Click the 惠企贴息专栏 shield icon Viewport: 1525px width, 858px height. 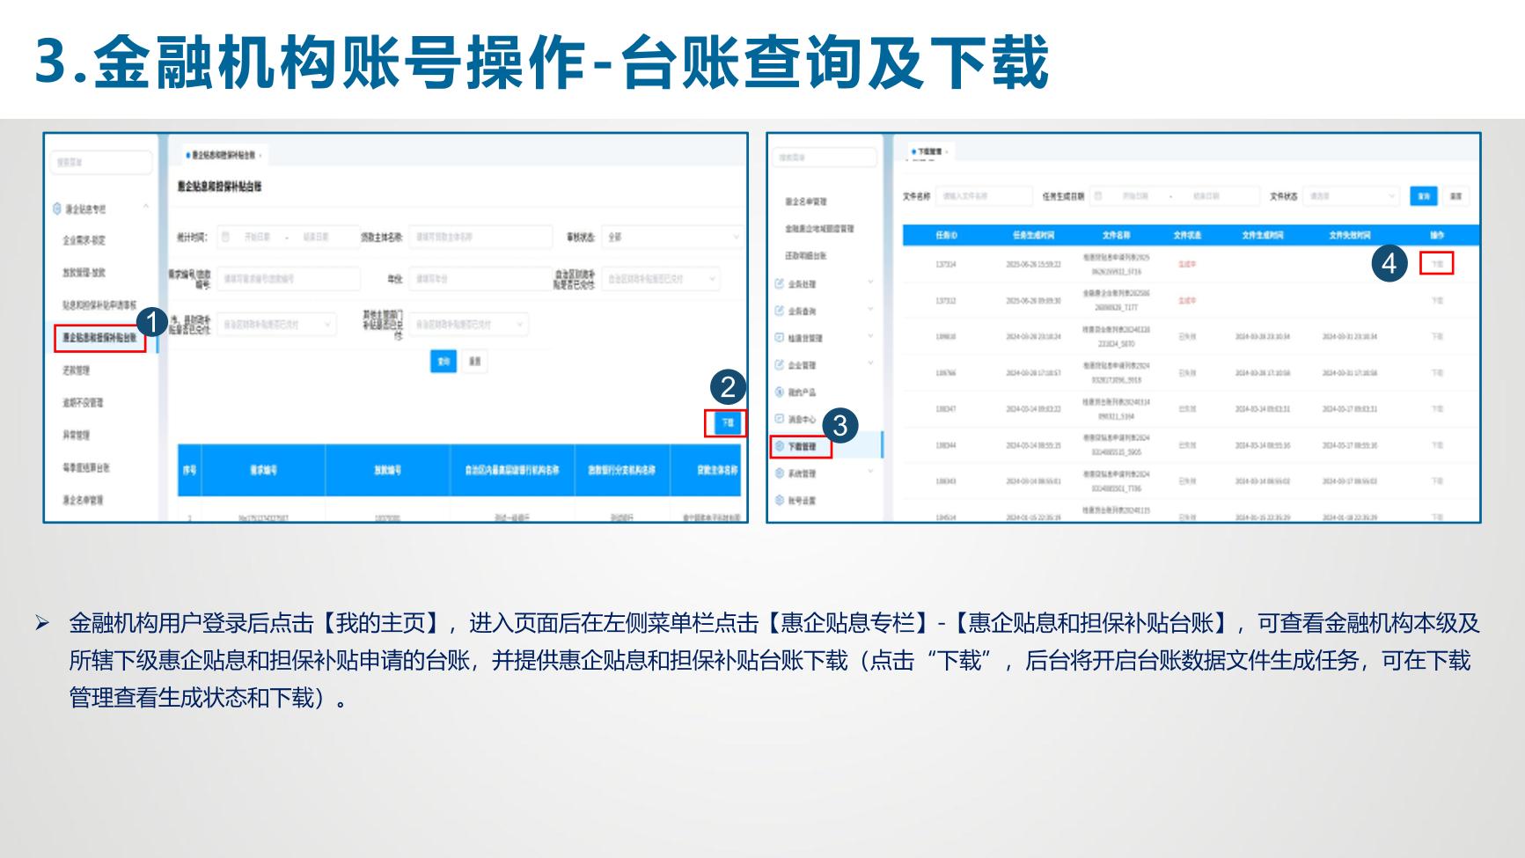pyautogui.click(x=57, y=209)
